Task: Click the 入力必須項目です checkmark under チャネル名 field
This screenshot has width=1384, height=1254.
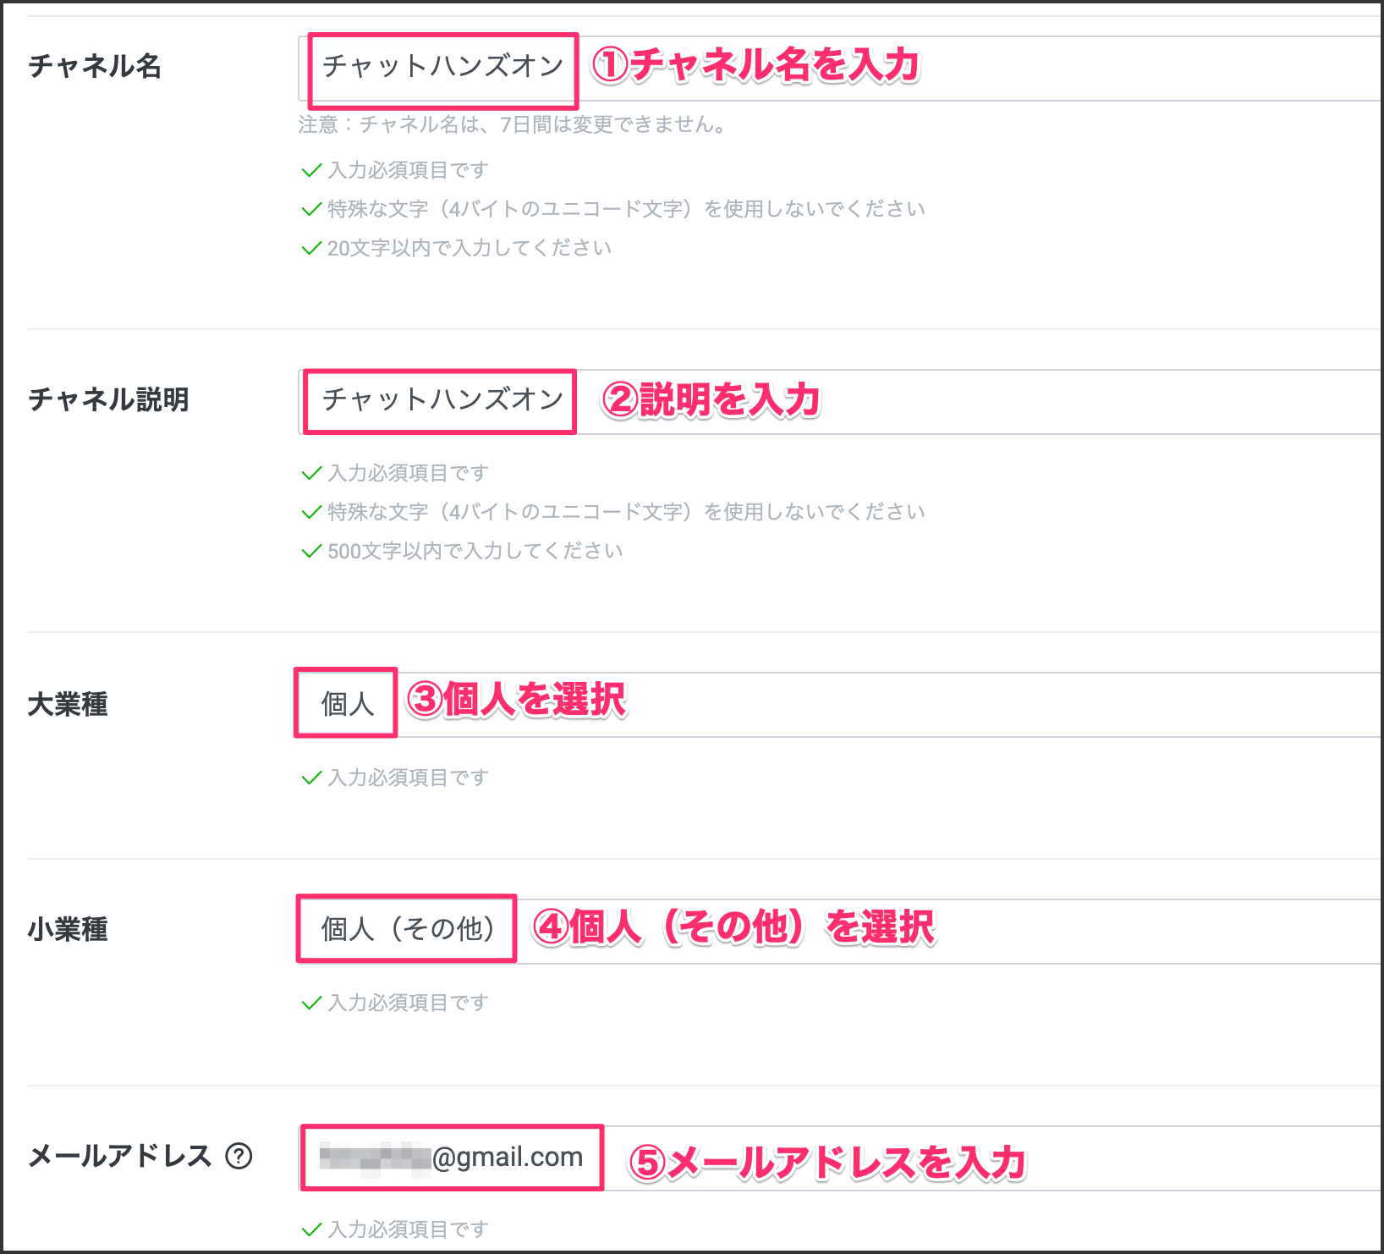Action: 311,170
